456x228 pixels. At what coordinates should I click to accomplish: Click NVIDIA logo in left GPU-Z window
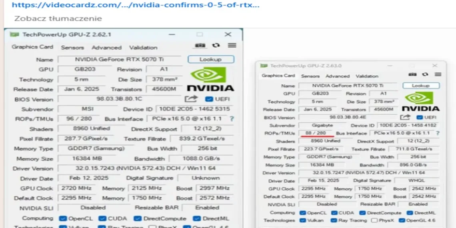point(210,79)
